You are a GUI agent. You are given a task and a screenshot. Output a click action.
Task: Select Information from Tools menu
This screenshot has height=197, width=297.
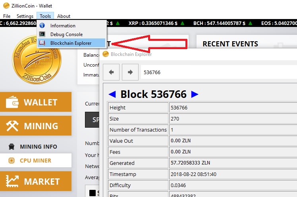(71, 25)
